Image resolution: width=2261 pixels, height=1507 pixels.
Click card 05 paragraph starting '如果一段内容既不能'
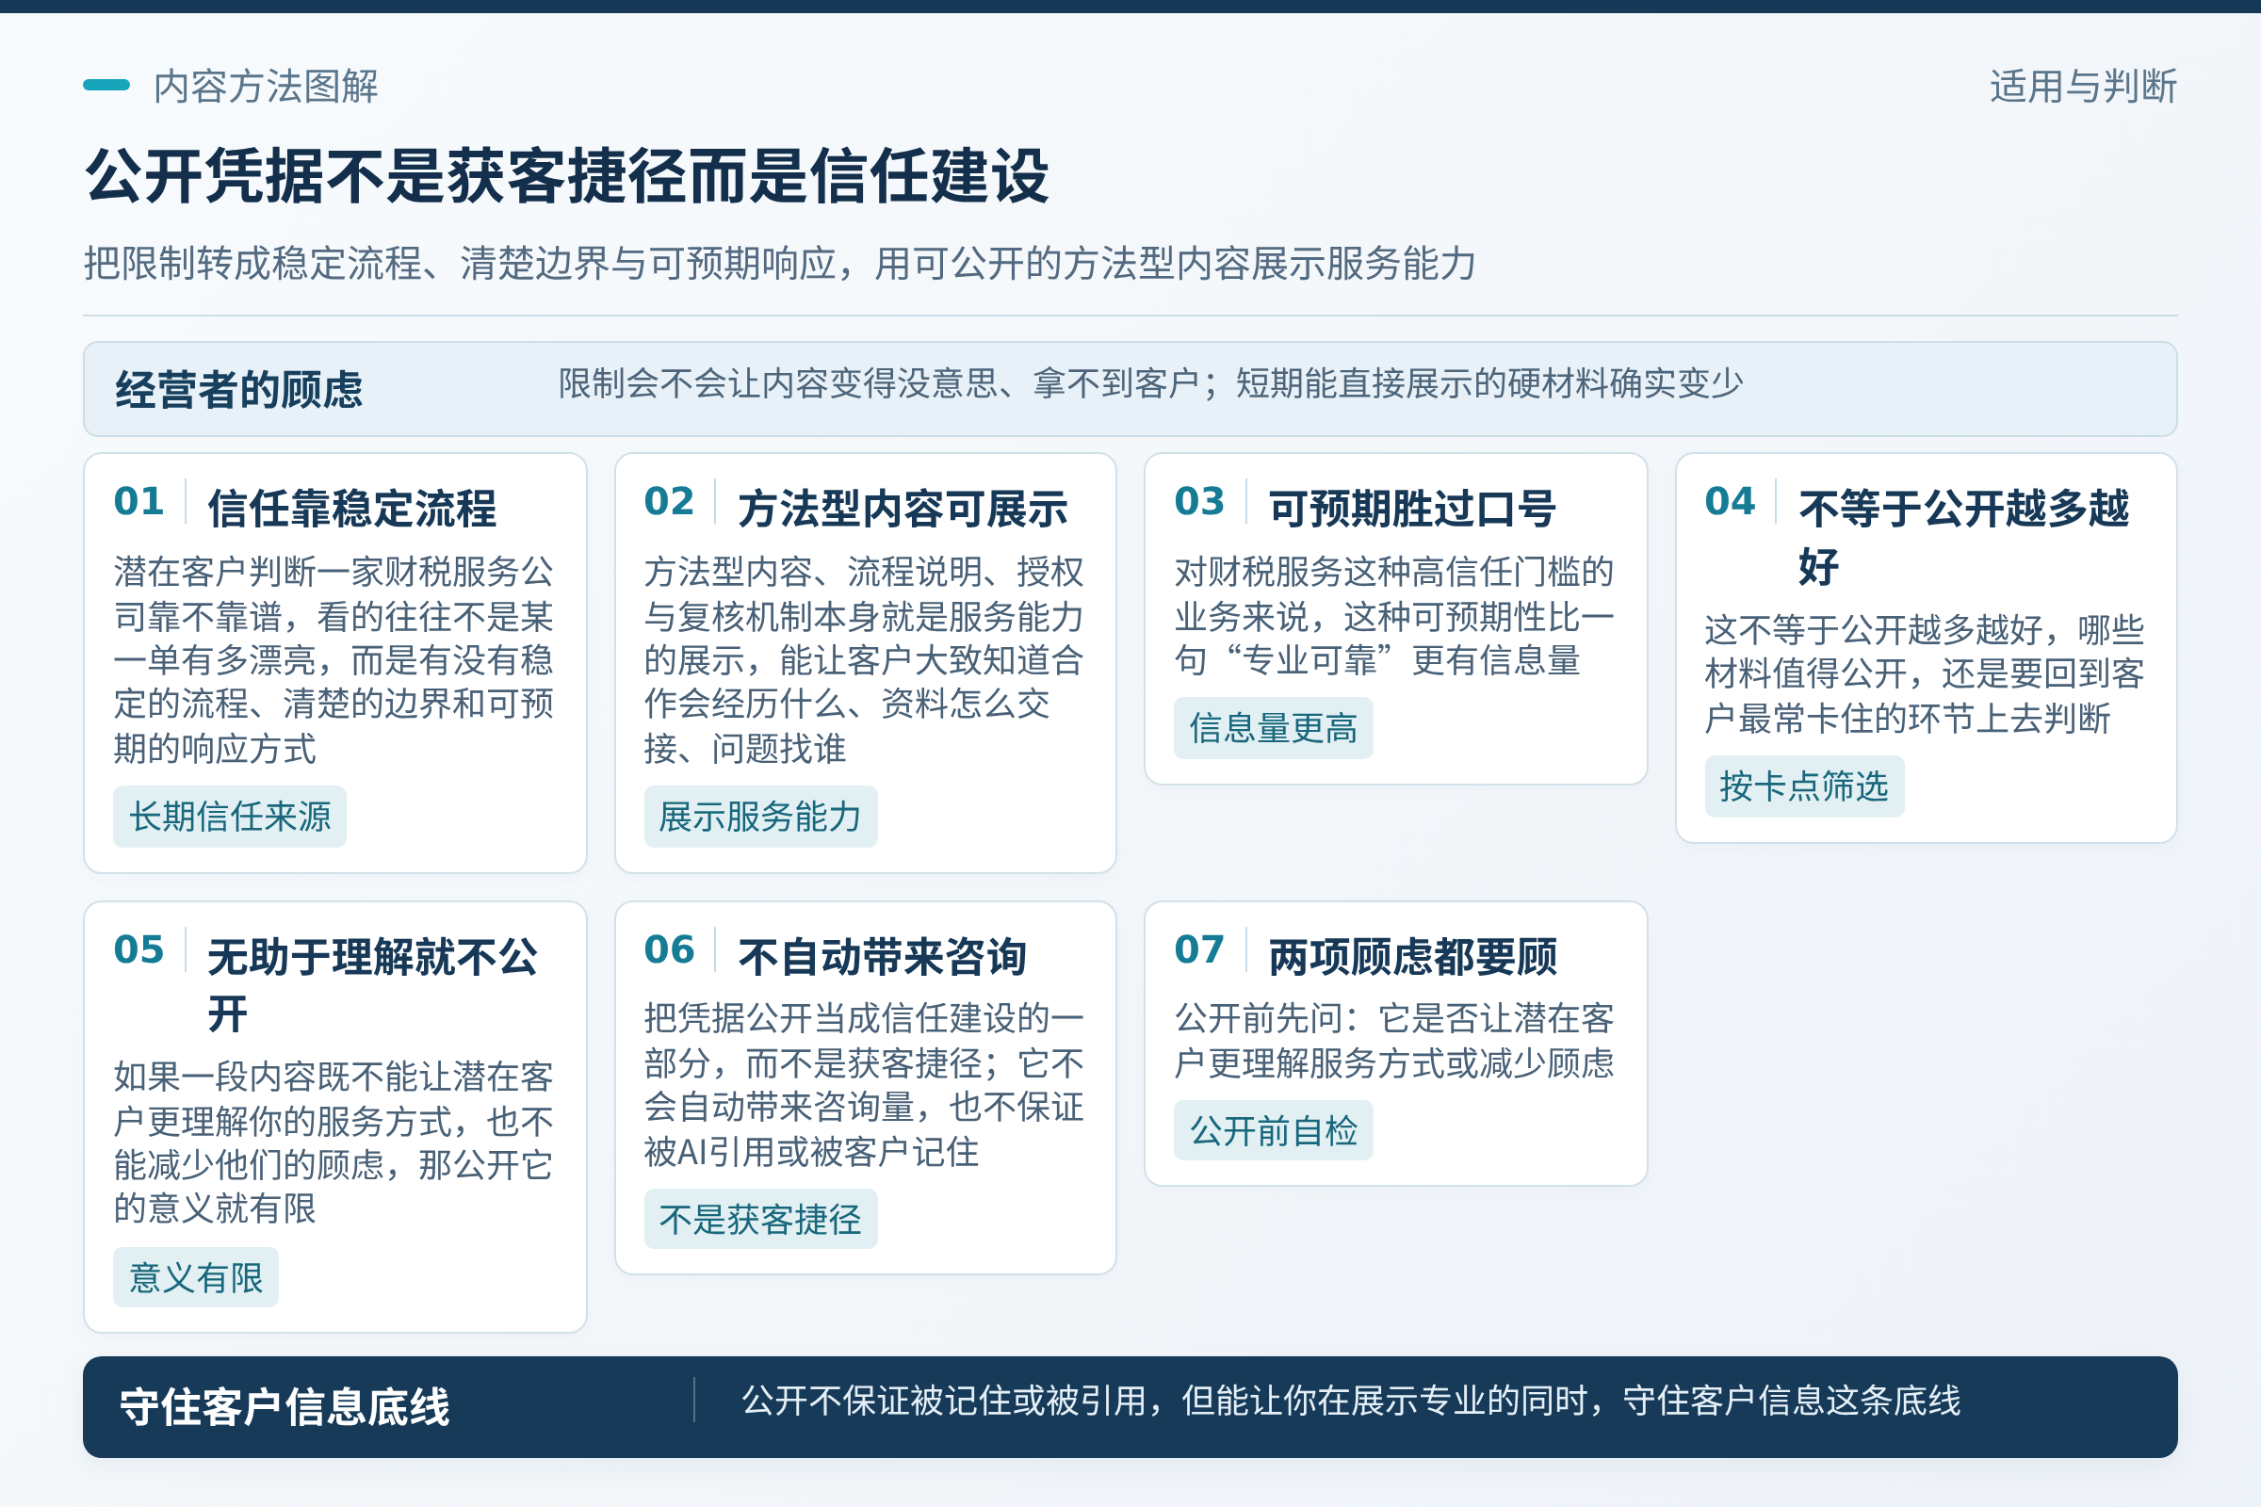coord(333,1142)
